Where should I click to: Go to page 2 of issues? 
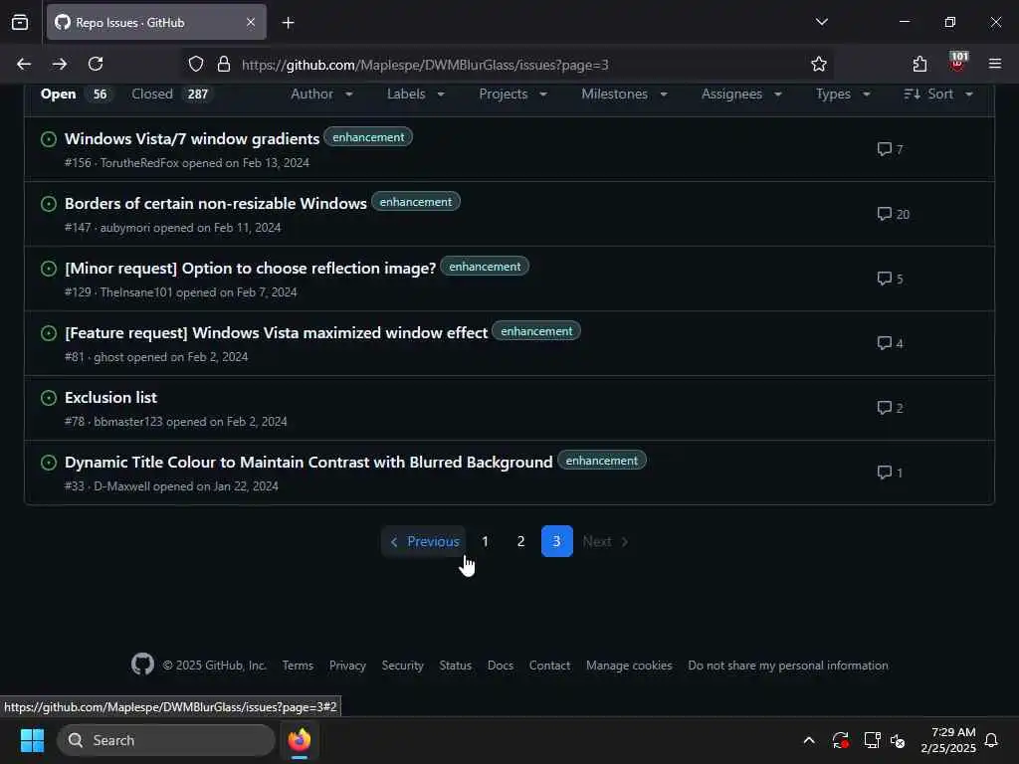520,541
